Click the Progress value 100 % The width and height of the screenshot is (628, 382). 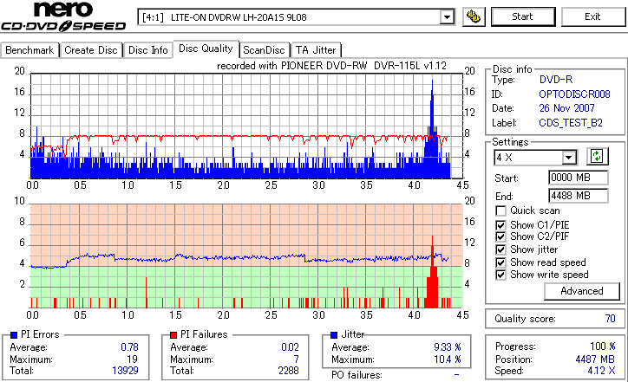coord(603,346)
